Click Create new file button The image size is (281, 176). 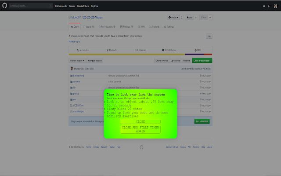click(x=162, y=61)
